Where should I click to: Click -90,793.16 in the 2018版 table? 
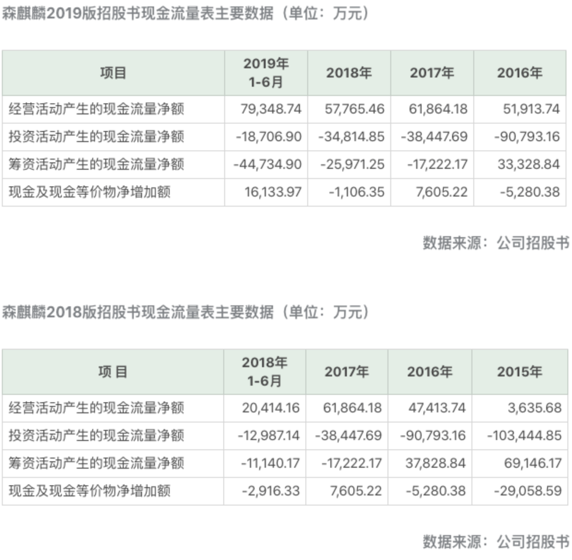[x=433, y=435]
